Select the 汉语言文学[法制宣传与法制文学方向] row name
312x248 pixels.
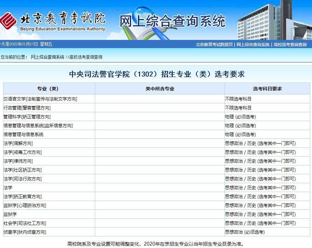coord(40,99)
